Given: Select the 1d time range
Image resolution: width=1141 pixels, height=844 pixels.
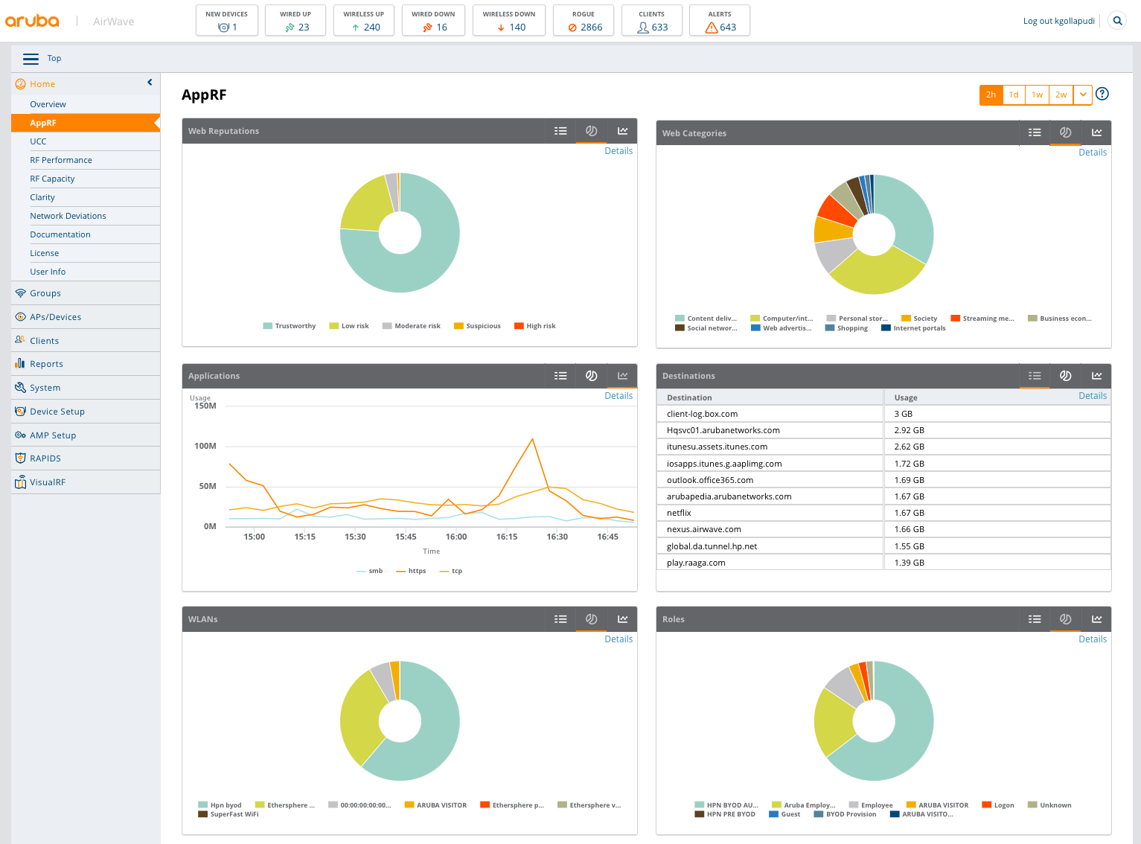Looking at the screenshot, I should tap(1014, 95).
